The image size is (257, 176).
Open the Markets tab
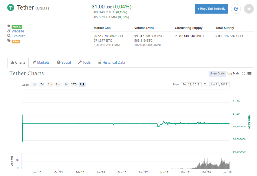(41, 63)
